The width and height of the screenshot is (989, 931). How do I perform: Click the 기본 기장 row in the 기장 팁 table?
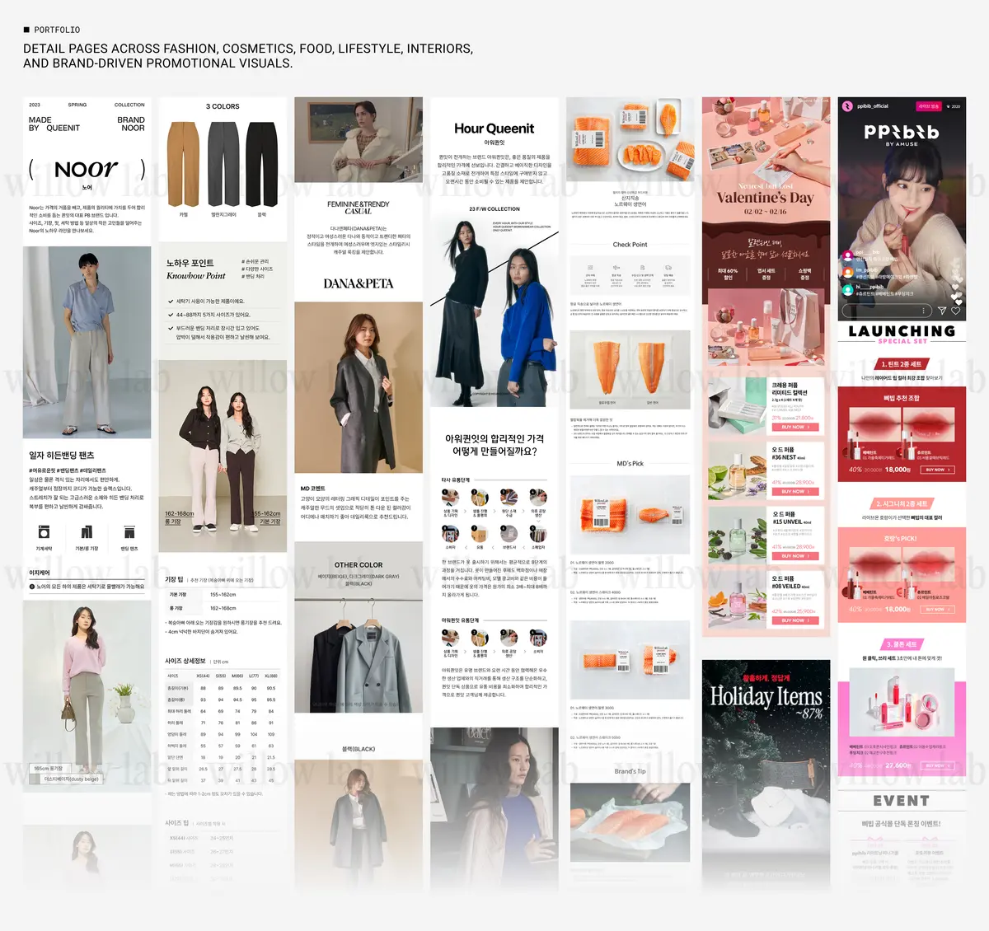tap(223, 595)
